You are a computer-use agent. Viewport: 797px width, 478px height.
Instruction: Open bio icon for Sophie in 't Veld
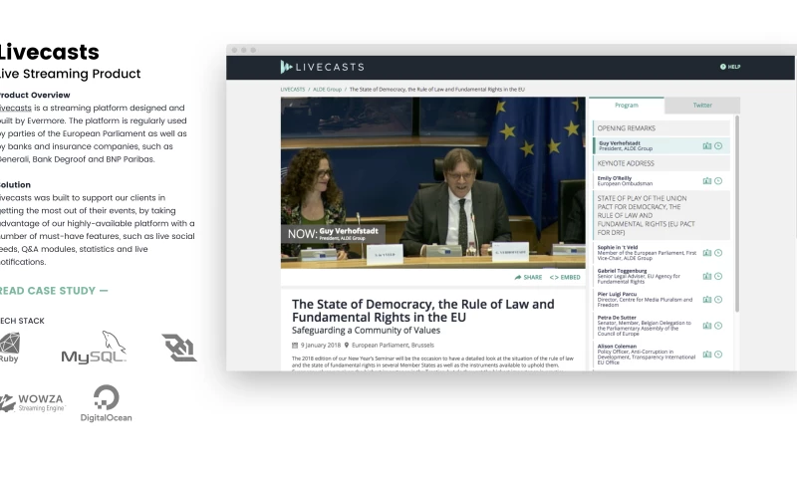coord(707,253)
